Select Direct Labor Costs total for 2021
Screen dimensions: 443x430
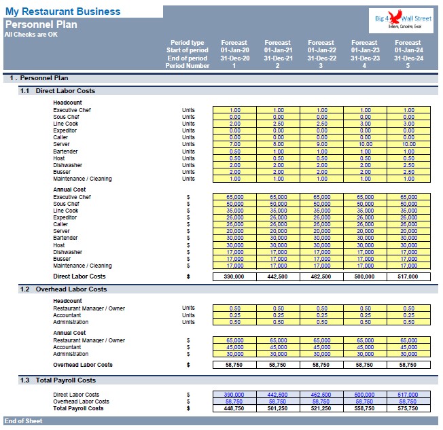pos(279,276)
